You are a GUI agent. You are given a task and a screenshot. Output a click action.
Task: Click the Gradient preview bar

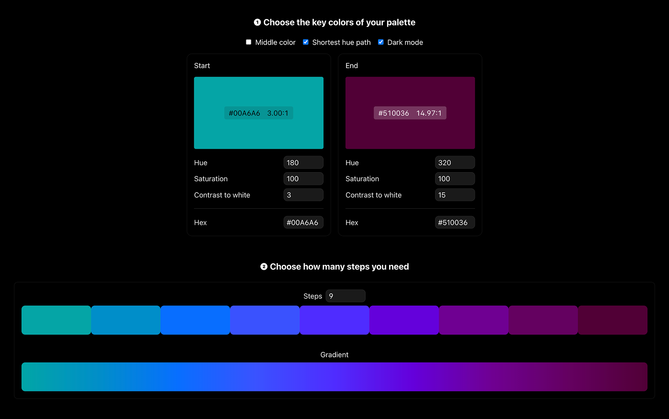[334, 376]
